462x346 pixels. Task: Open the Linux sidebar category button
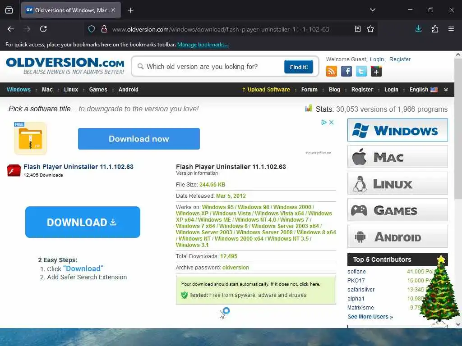click(397, 183)
